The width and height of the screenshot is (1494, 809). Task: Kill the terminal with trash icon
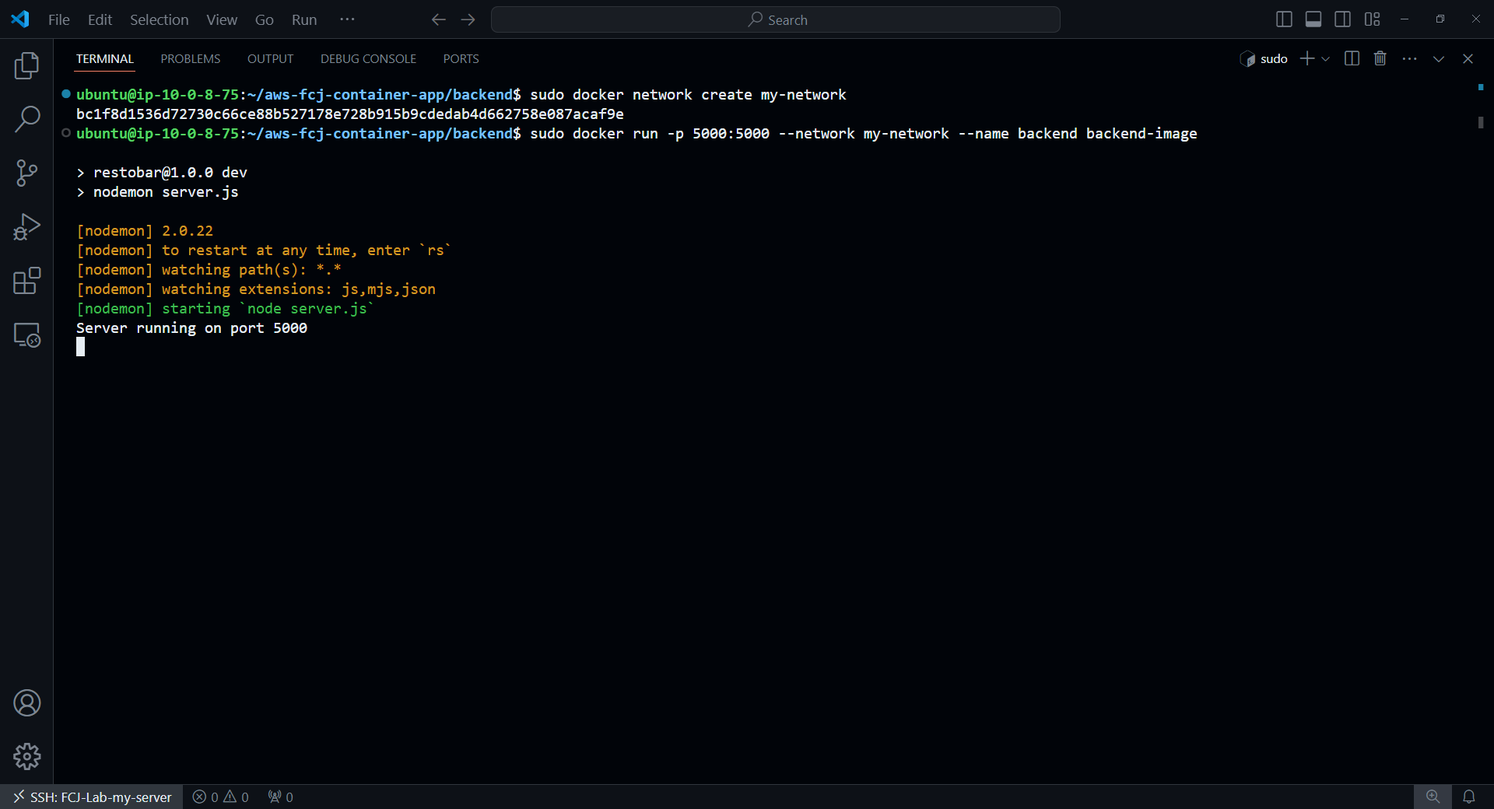(x=1380, y=58)
